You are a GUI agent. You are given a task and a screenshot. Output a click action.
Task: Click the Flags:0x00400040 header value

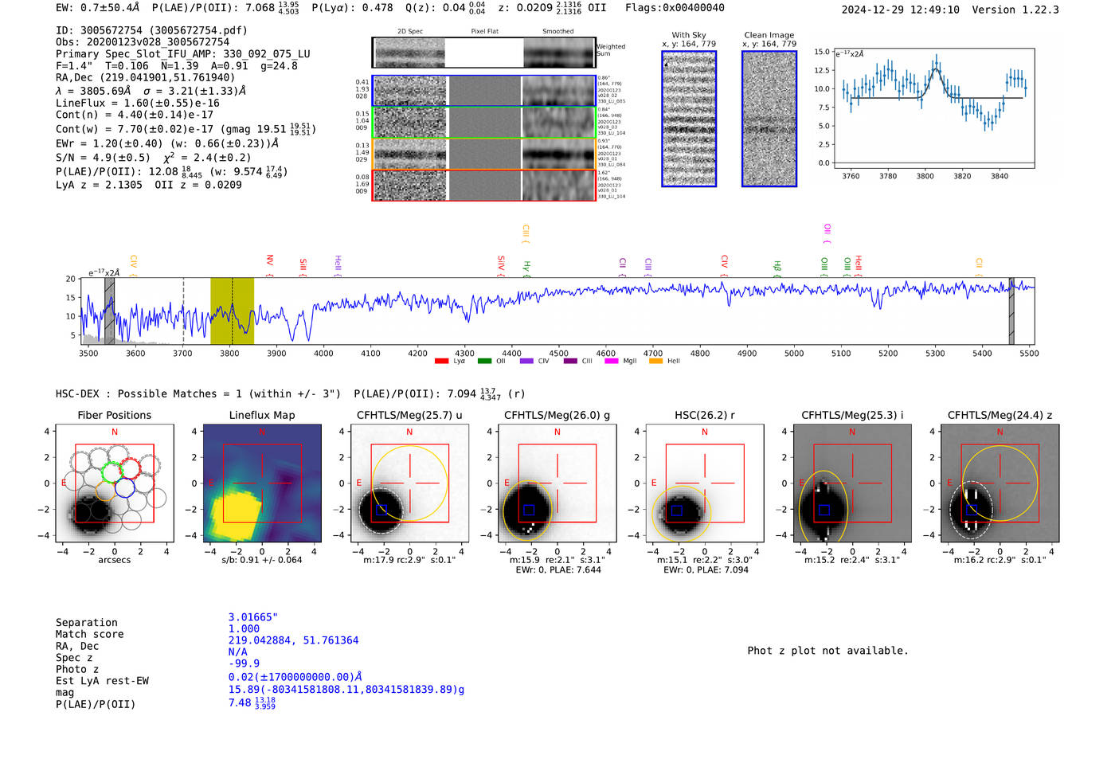(x=675, y=8)
